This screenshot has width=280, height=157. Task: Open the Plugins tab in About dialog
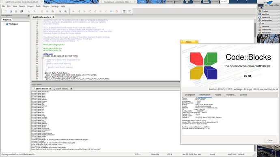[218, 95]
